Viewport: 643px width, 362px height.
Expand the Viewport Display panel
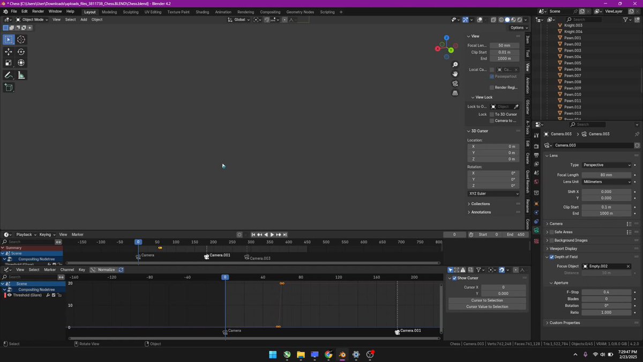(x=563, y=249)
